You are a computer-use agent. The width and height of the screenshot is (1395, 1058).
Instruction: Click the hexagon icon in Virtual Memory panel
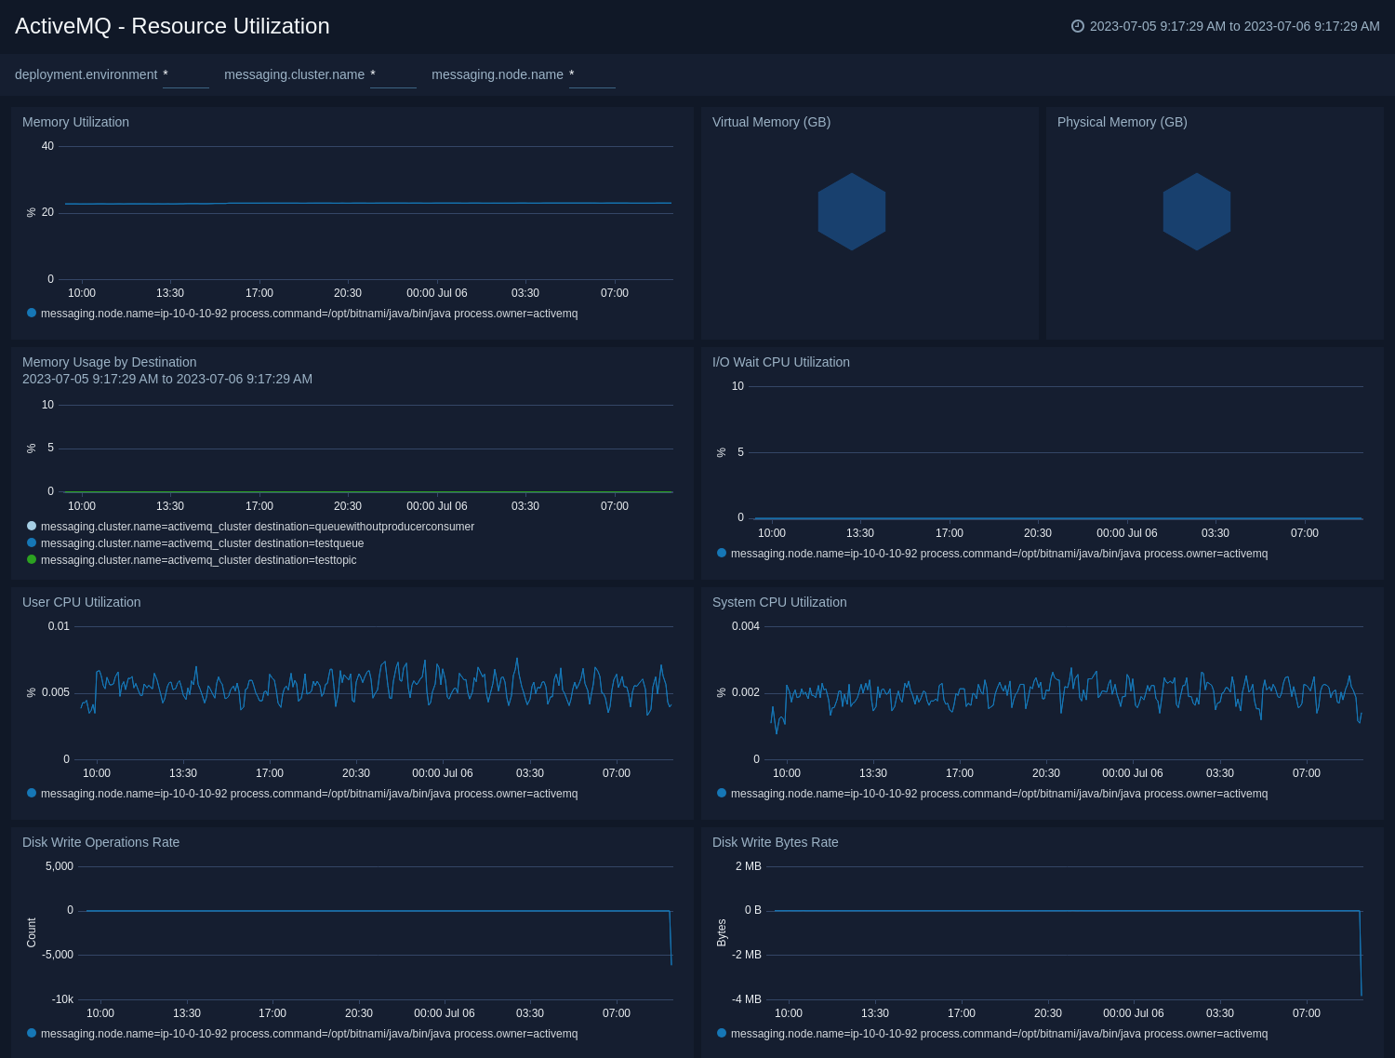(x=852, y=212)
